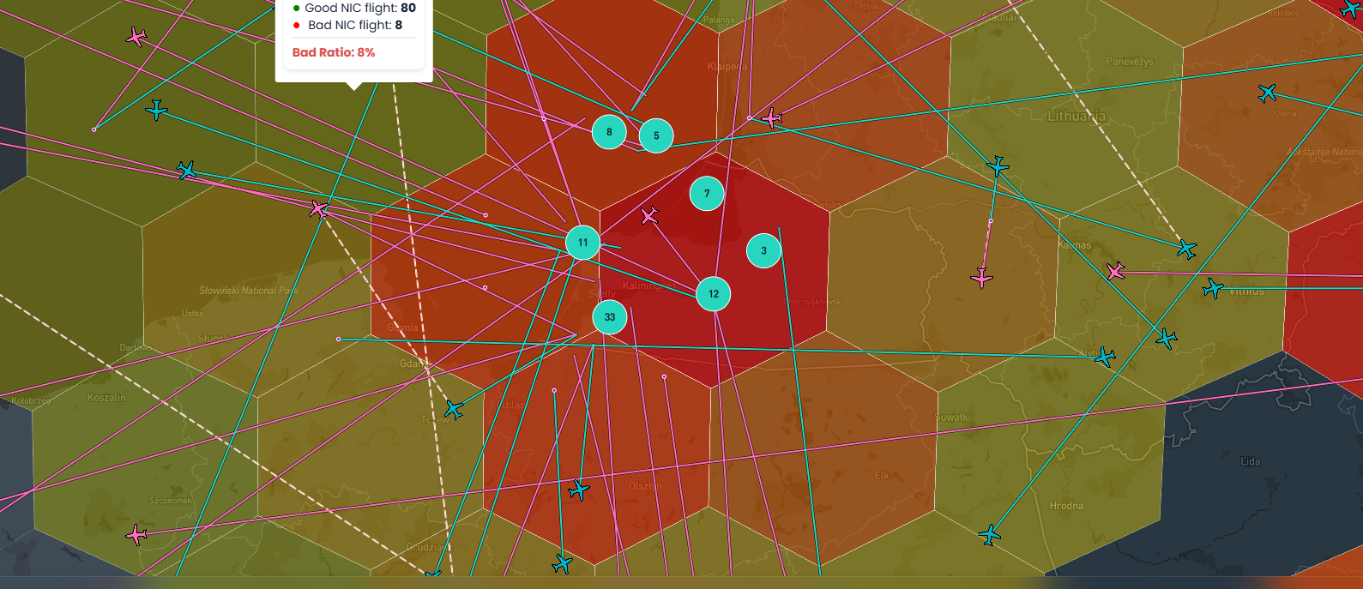Select cluster marker labeled 8
The image size is (1363, 589).
(610, 132)
